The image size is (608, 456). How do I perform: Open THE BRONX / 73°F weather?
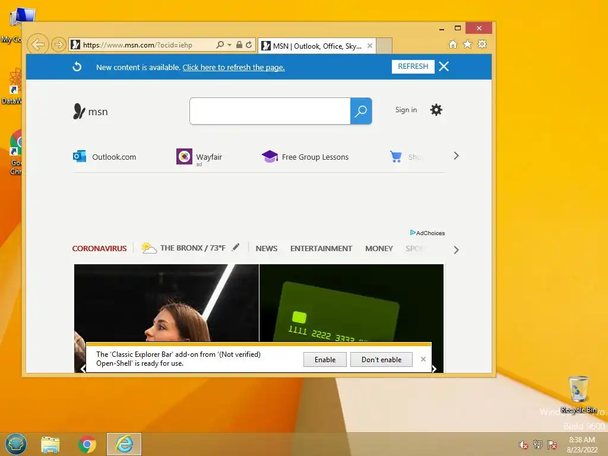(x=183, y=248)
